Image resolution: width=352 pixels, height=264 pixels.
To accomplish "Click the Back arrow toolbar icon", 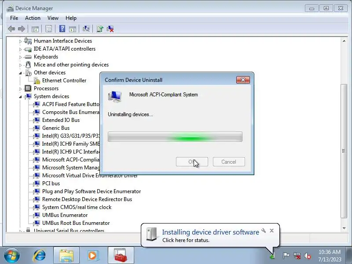I will pos(11,29).
